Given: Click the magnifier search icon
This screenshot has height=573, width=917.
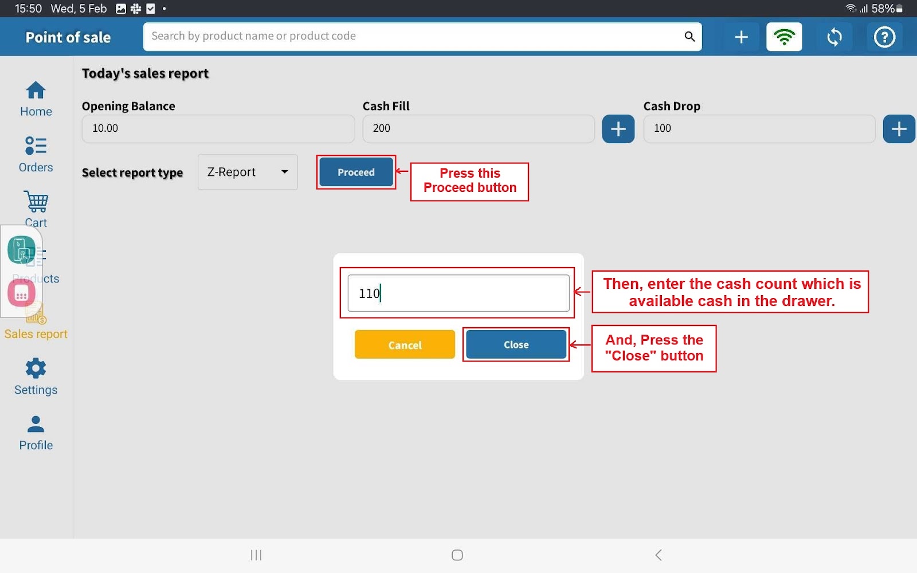Looking at the screenshot, I should 689,37.
